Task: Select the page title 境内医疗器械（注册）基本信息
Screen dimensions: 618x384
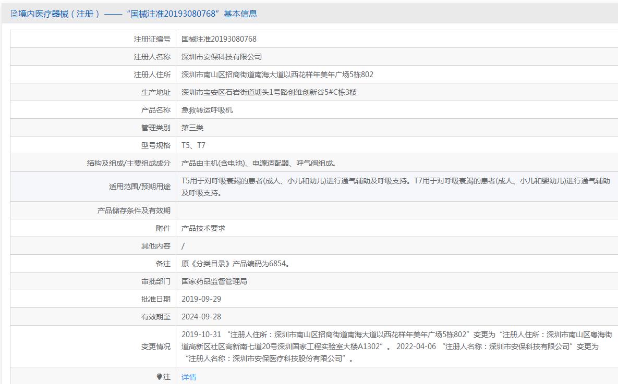Action: click(x=134, y=14)
